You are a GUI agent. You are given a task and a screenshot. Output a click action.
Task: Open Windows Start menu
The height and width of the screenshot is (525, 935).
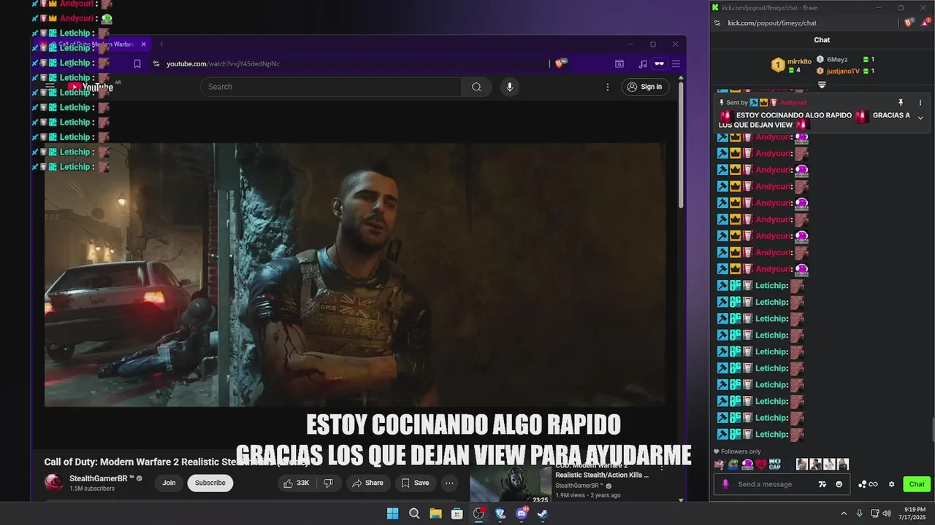tap(392, 513)
